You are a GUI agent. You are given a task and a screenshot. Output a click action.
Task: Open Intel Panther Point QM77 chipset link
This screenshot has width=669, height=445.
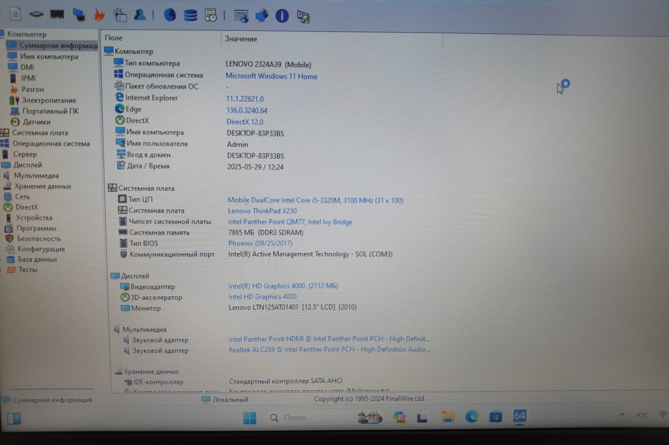[x=290, y=222]
